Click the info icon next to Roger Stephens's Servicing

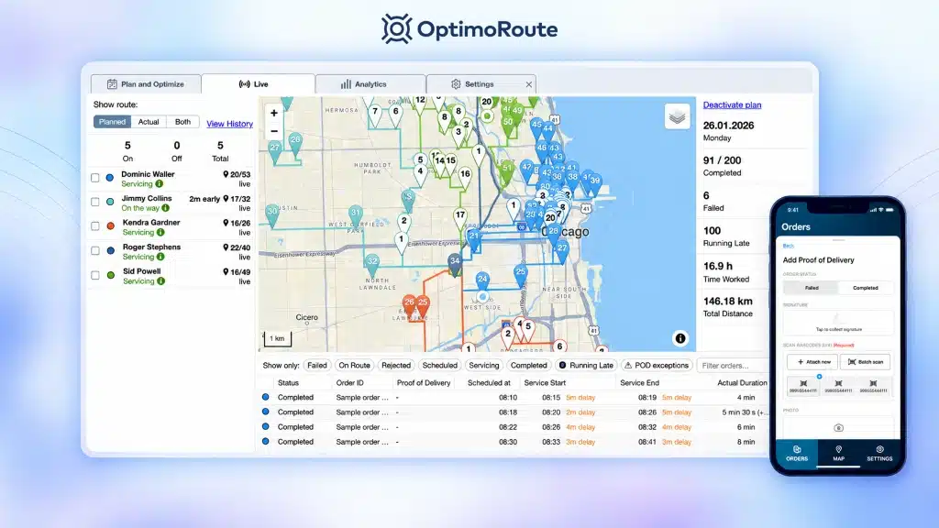(x=160, y=257)
